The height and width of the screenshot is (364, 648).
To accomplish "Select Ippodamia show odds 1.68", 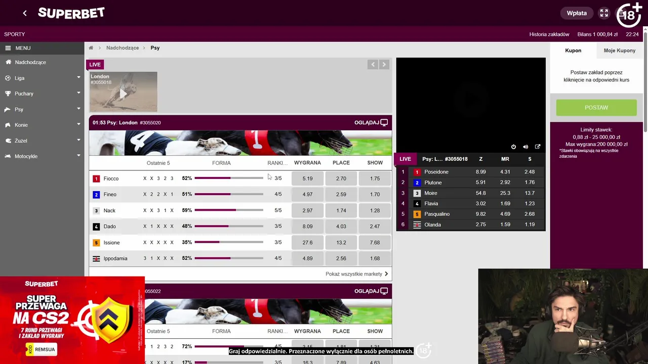I will point(375,258).
